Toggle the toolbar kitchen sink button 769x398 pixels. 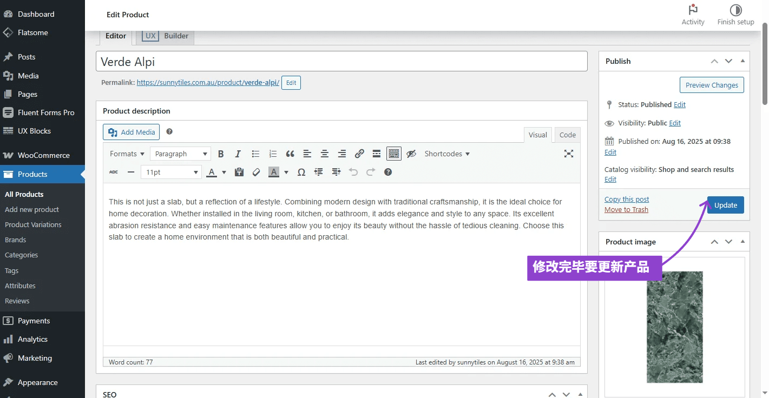(x=394, y=154)
